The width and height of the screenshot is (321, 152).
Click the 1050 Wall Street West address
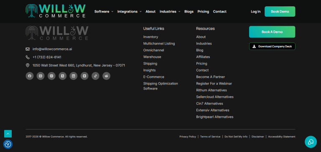point(79,65)
